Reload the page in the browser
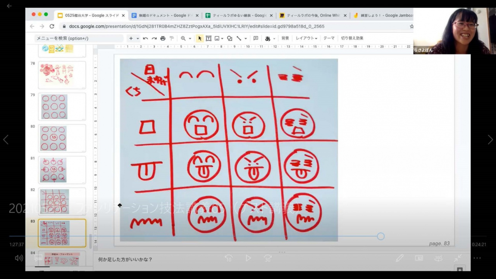 pyautogui.click(x=52, y=26)
